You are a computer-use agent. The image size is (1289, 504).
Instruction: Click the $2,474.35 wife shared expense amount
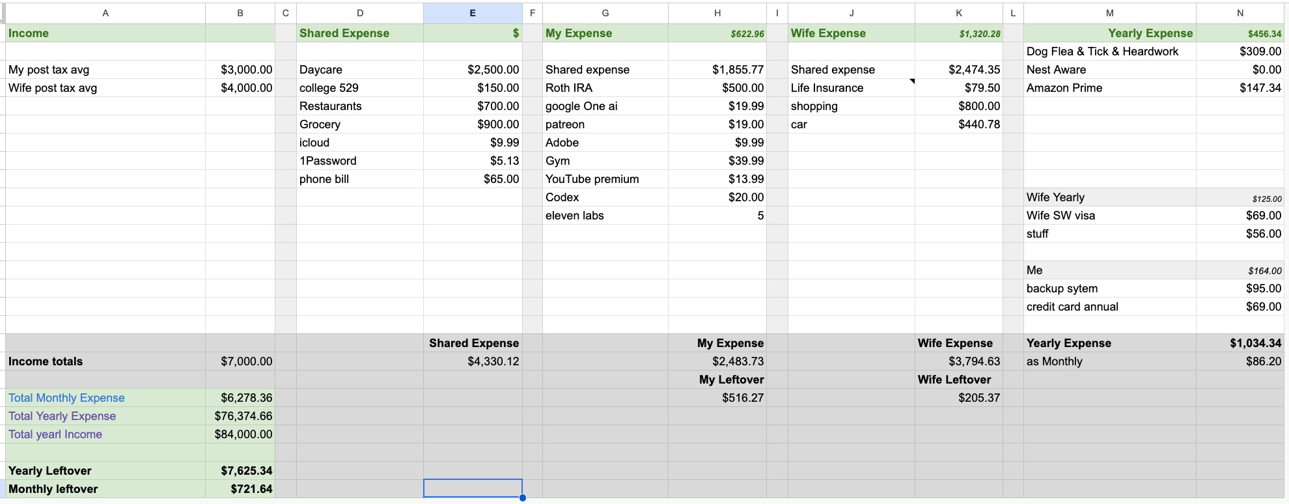pyautogui.click(x=959, y=70)
